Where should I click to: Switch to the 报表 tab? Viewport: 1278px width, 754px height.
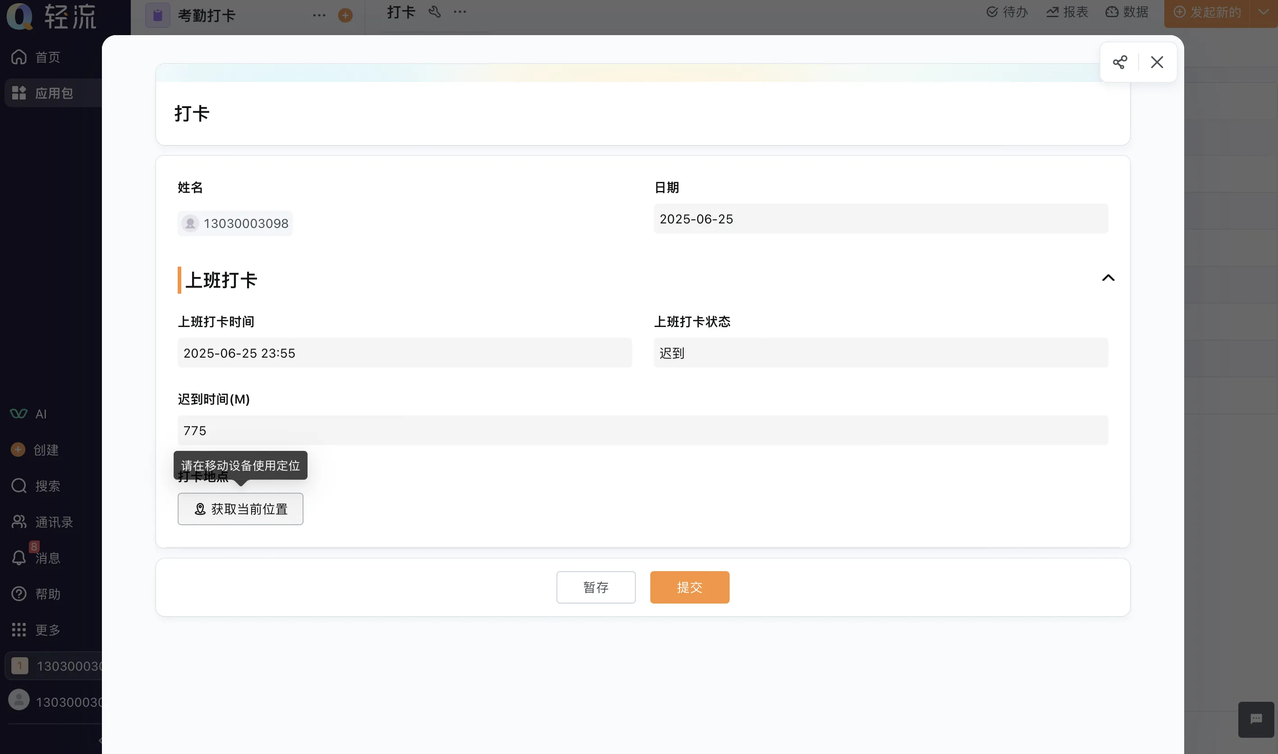click(1067, 12)
